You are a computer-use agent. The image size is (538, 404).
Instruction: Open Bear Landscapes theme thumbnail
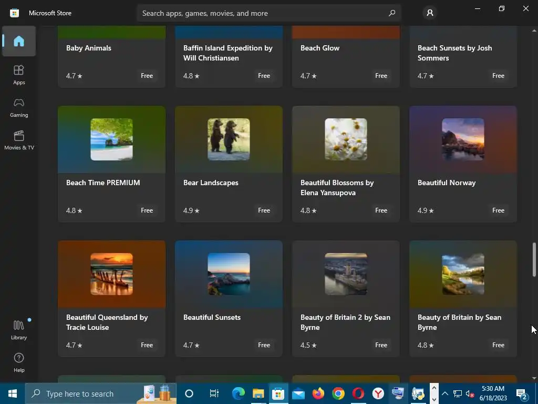[229, 139]
